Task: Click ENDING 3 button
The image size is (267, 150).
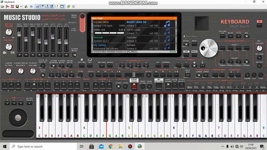Action: pyautogui.click(x=109, y=86)
